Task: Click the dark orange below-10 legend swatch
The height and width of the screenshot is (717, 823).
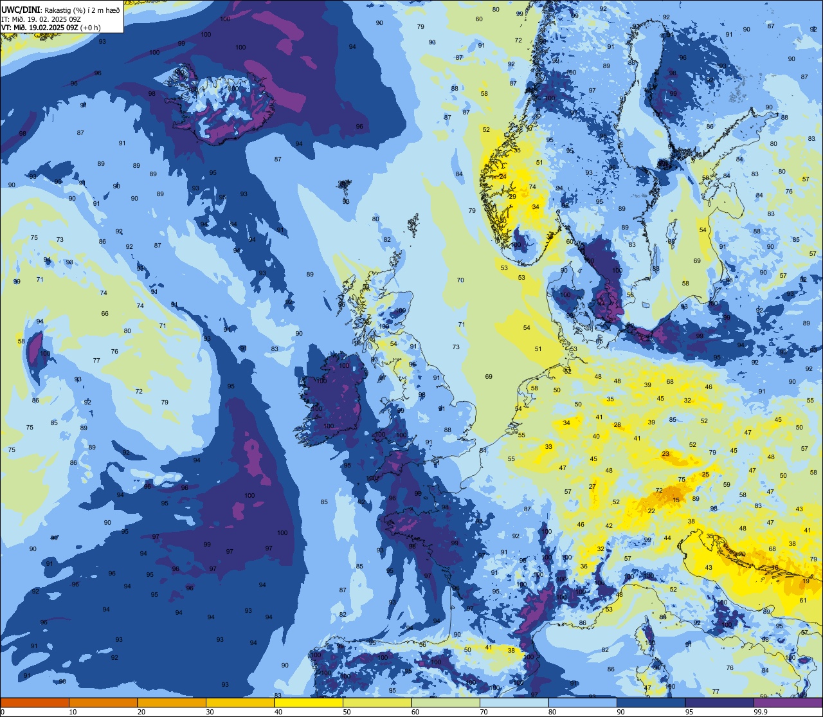Action: pyautogui.click(x=35, y=702)
